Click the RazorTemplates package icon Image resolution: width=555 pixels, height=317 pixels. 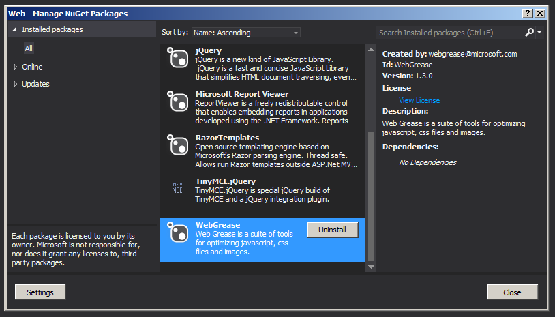[x=178, y=145]
